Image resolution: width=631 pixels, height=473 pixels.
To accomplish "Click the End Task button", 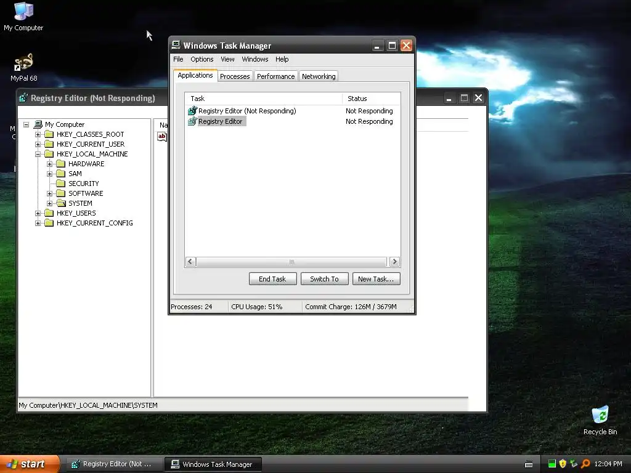I will tap(272, 279).
